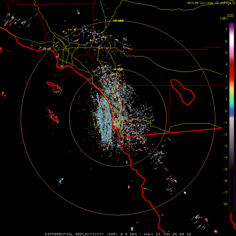Click the '4' value on the color scale
Image resolution: width=236 pixels, height=236 pixels.
[x=226, y=65]
